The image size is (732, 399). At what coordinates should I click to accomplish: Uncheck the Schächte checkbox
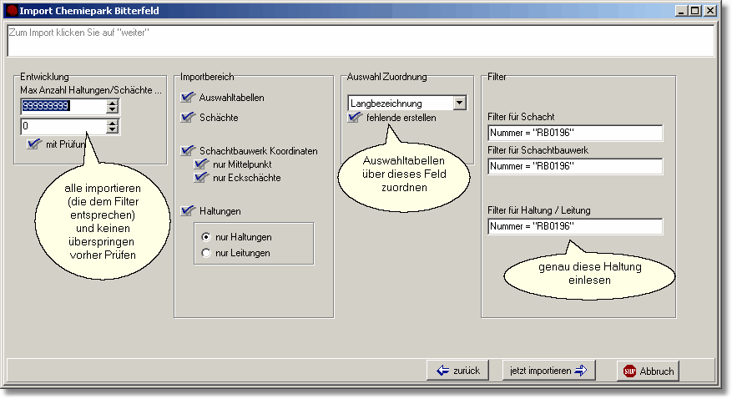[x=188, y=118]
